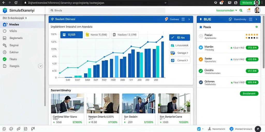Select the Nracles sidebar icon
This screenshot has height=132, width=265.
pyautogui.click(x=5, y=24)
